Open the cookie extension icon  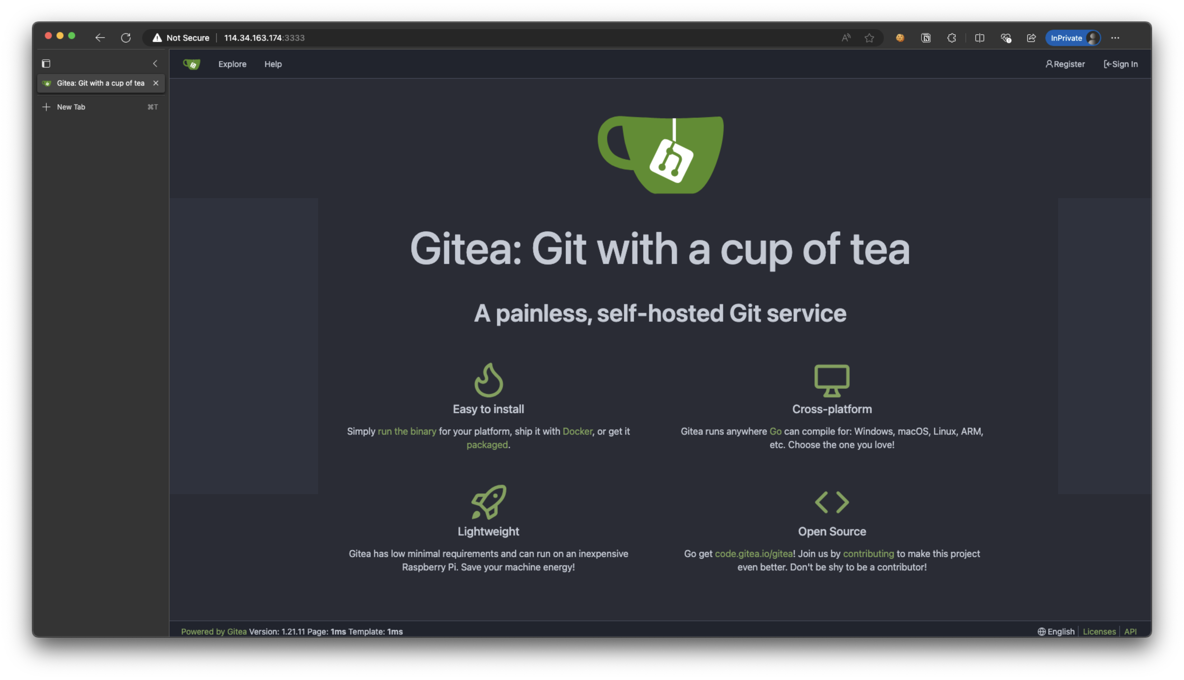click(900, 38)
